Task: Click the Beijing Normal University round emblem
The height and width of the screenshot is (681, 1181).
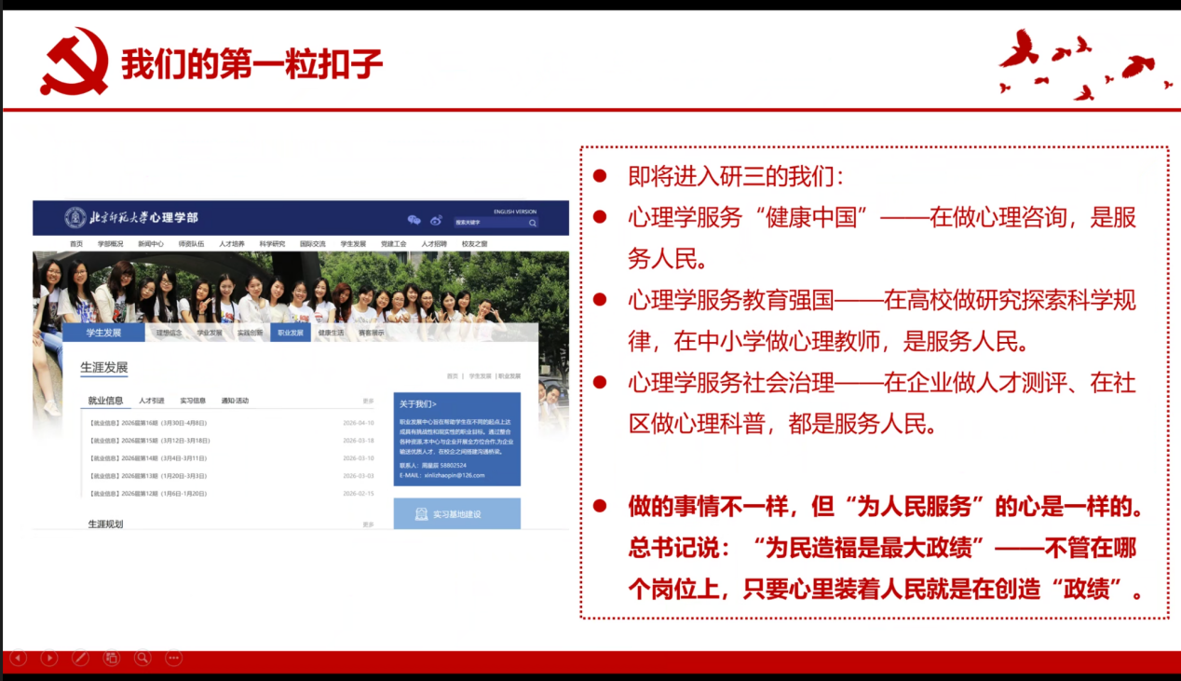Action: pos(75,218)
